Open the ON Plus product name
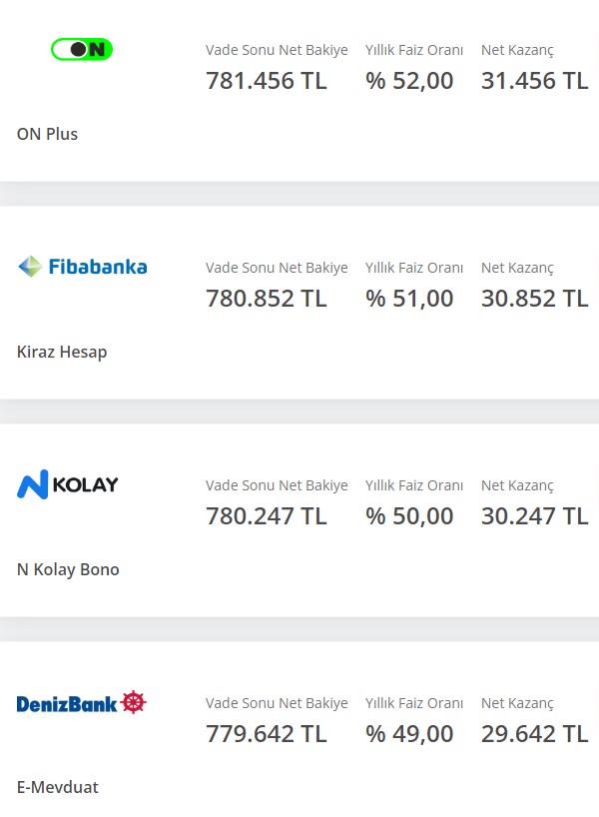Viewport: 599px width, 817px height. pos(47,134)
